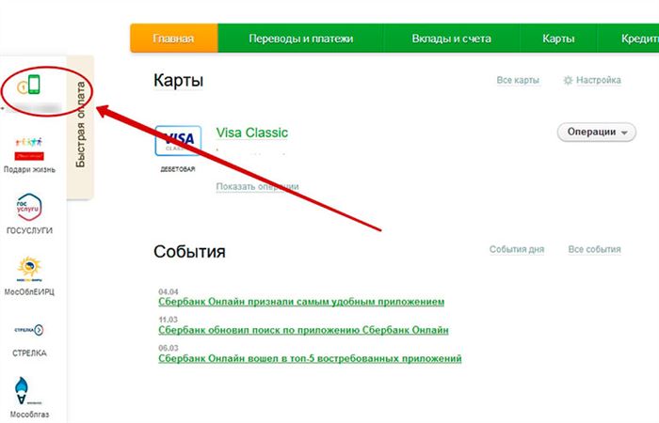Click the Показать операции link
Image resolution: width=659 pixels, height=423 pixels.
(257, 187)
